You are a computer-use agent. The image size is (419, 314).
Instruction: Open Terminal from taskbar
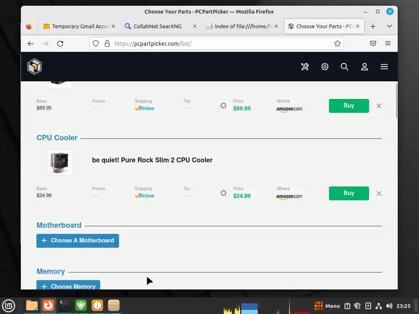65,305
